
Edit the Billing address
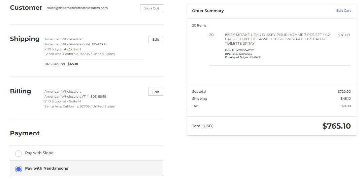pos(156,92)
